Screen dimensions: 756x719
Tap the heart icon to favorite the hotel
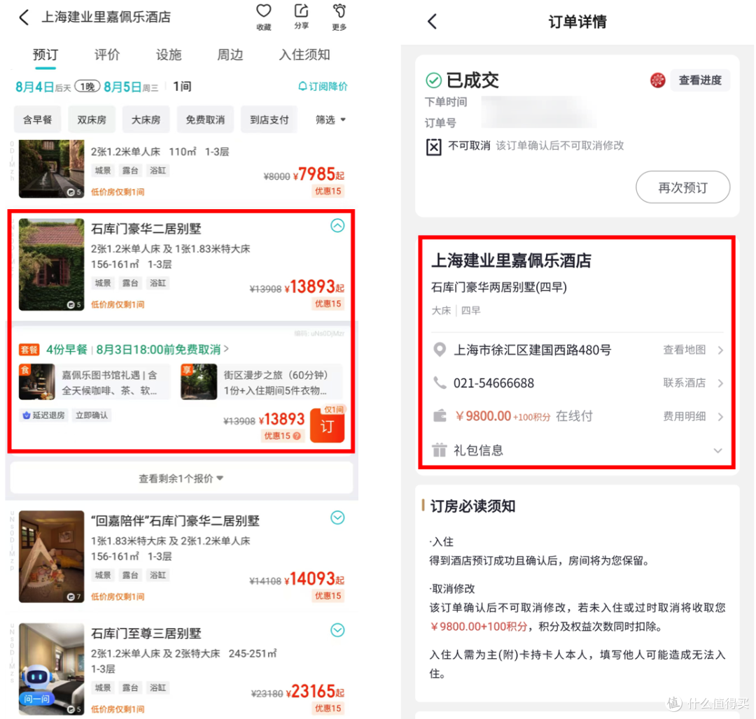pyautogui.click(x=263, y=11)
